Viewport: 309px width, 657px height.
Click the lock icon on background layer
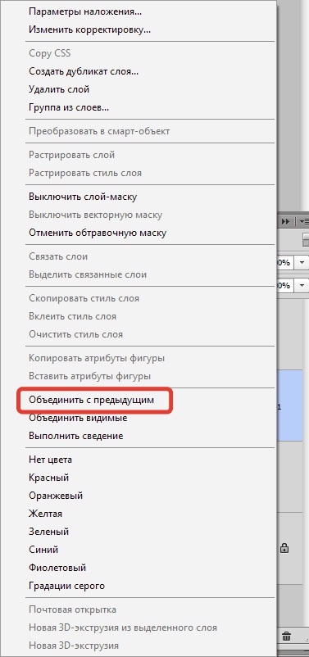pos(284,548)
